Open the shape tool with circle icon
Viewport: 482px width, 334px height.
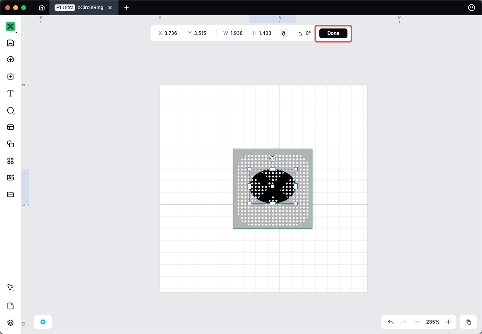10,111
